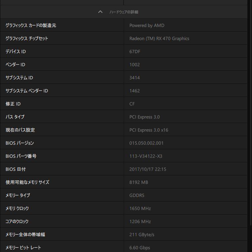Click the バス タイプ PCI Express 3.0 value

144,117
